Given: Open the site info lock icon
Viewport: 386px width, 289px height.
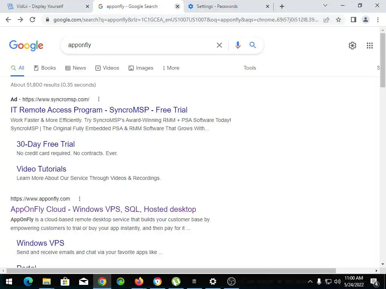Looking at the screenshot, I should coord(47,20).
